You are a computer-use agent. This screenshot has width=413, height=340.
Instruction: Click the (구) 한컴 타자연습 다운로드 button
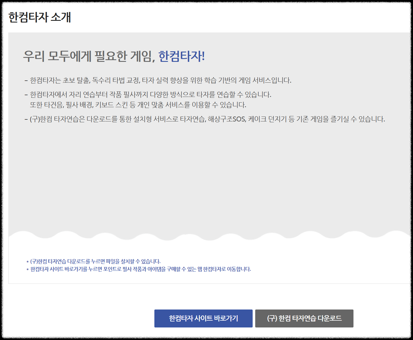click(x=304, y=318)
